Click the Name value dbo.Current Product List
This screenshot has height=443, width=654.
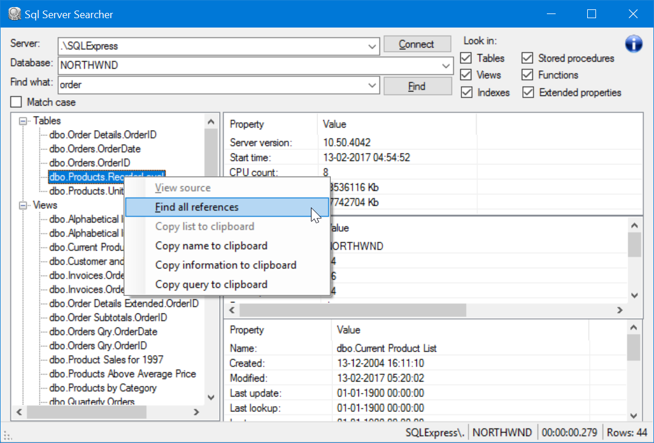(x=386, y=348)
